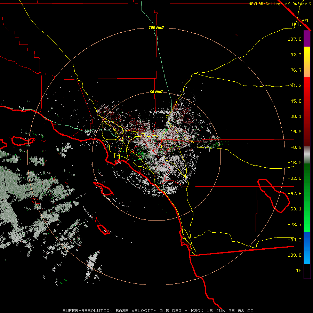Click the TH label on the scale

click(x=299, y=271)
